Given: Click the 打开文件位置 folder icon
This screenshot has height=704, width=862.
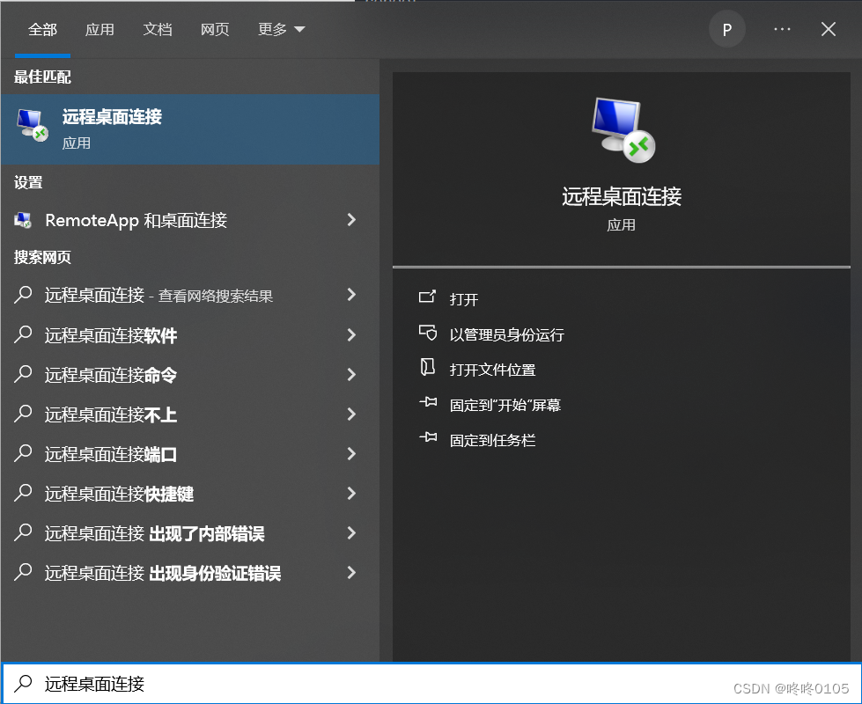Looking at the screenshot, I should pos(427,367).
